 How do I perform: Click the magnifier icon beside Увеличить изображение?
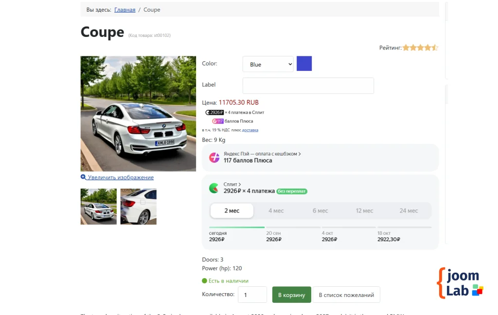point(83,177)
